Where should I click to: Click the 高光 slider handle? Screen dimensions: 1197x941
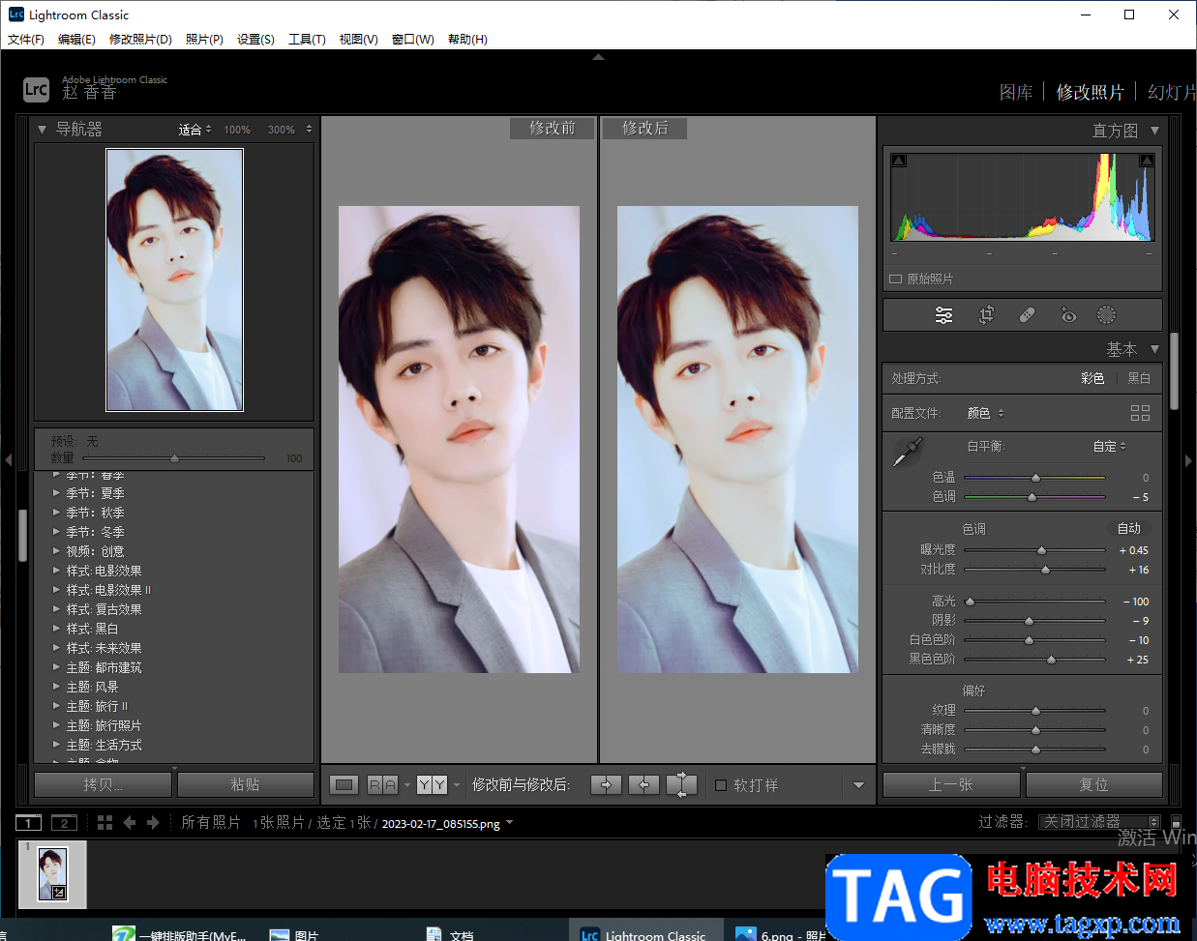[970, 602]
